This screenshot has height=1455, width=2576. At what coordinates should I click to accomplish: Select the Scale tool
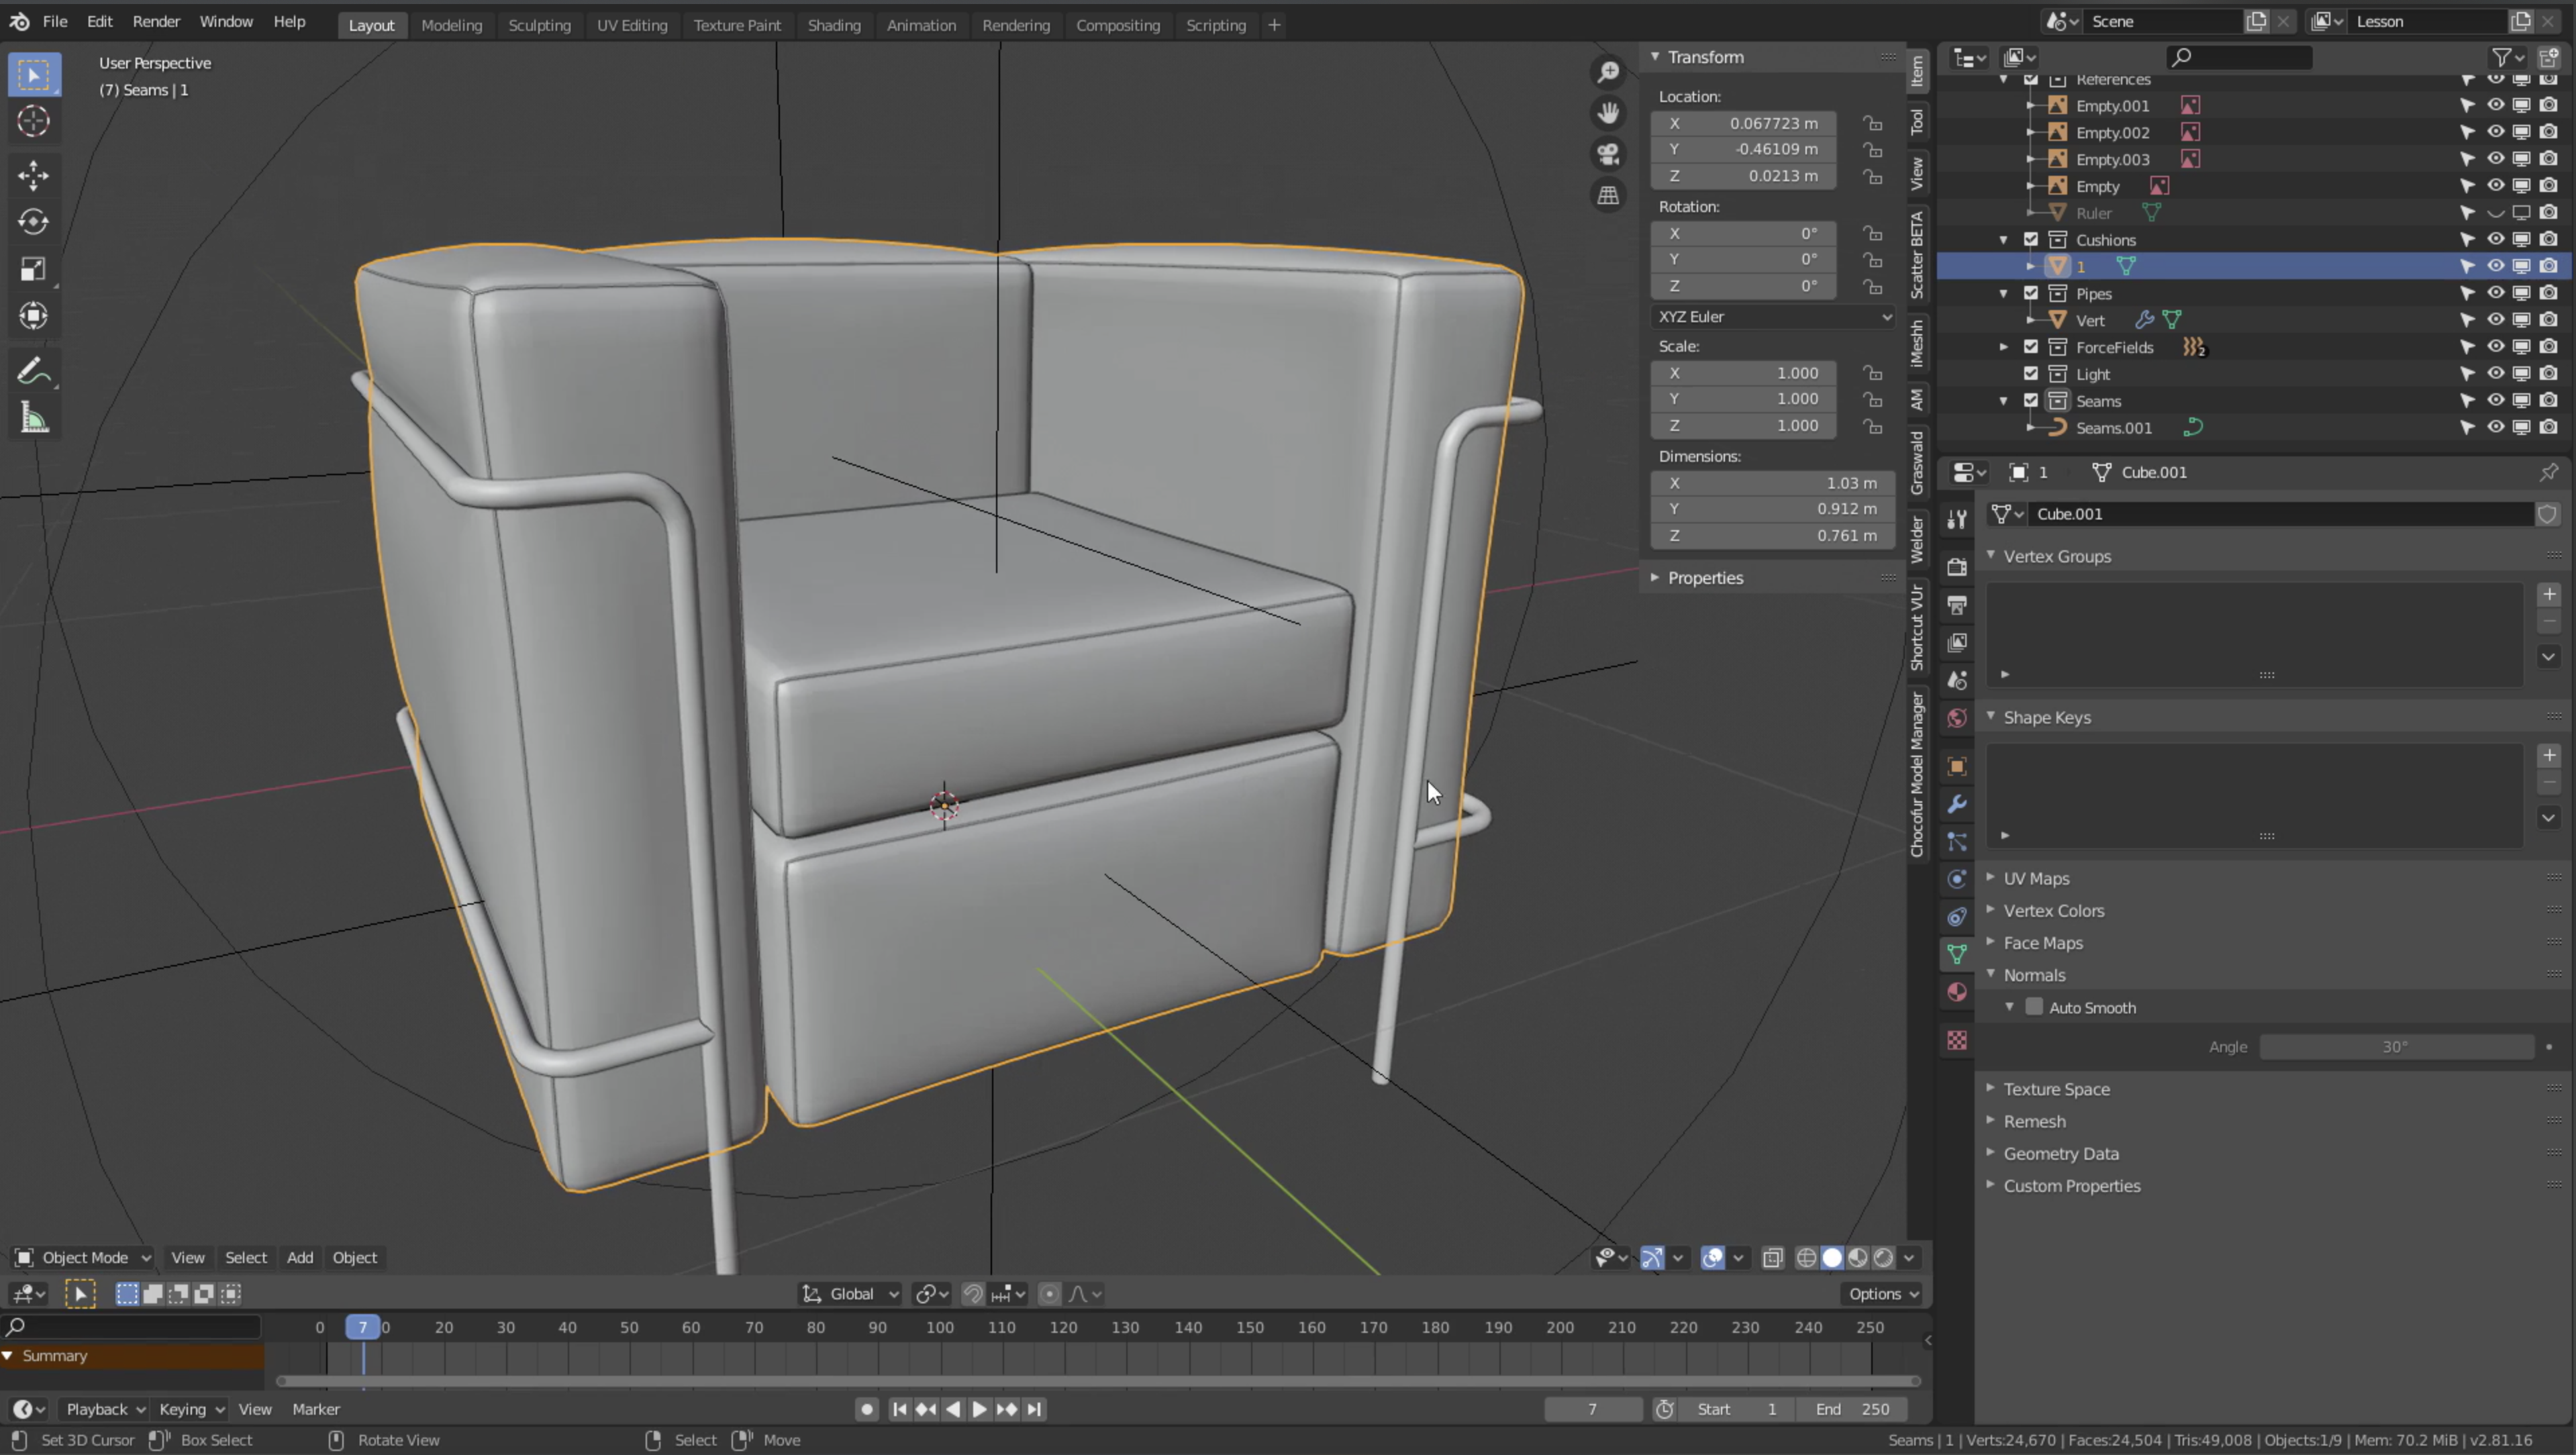click(33, 268)
